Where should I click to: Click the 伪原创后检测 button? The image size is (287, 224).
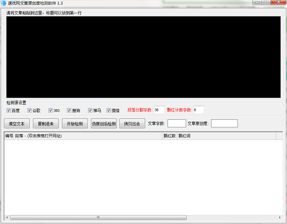pyautogui.click(x=104, y=123)
